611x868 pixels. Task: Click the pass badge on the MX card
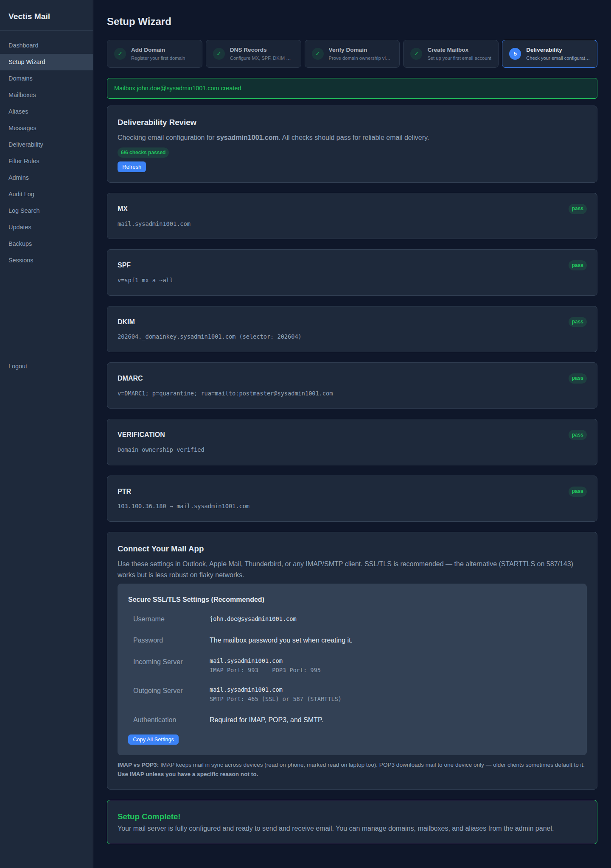tap(577, 209)
